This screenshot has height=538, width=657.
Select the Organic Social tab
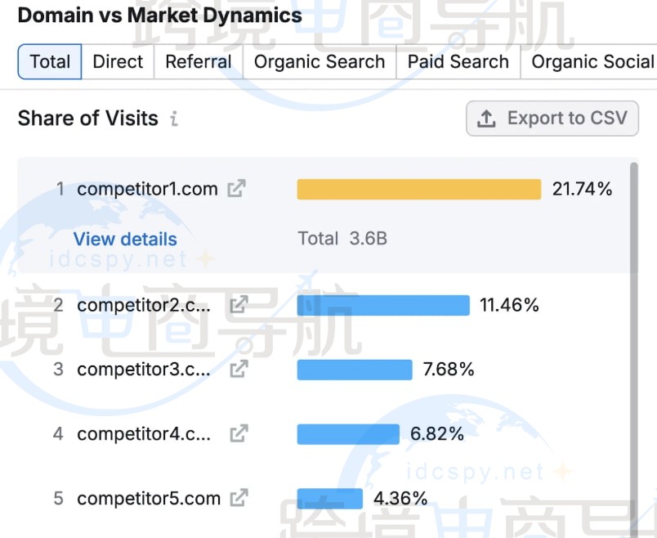pyautogui.click(x=590, y=61)
